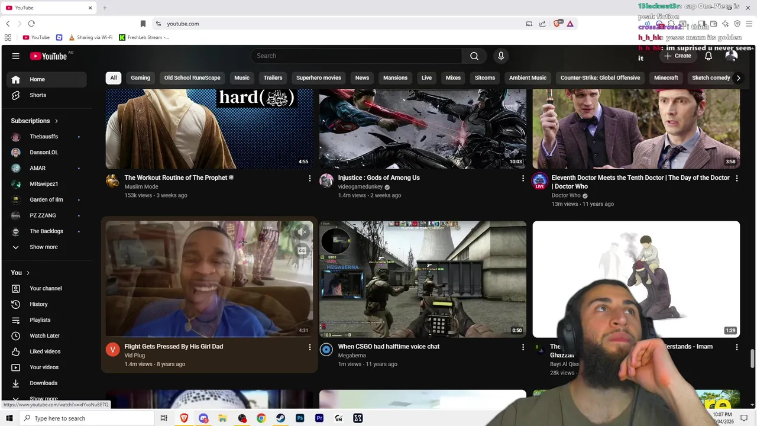The image size is (757, 426).
Task: Reload the page in the browser
Action: [x=31, y=24]
